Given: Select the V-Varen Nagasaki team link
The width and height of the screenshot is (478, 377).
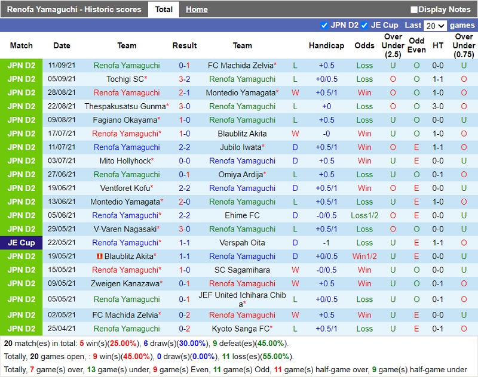Looking at the screenshot, I should pyautogui.click(x=125, y=229).
